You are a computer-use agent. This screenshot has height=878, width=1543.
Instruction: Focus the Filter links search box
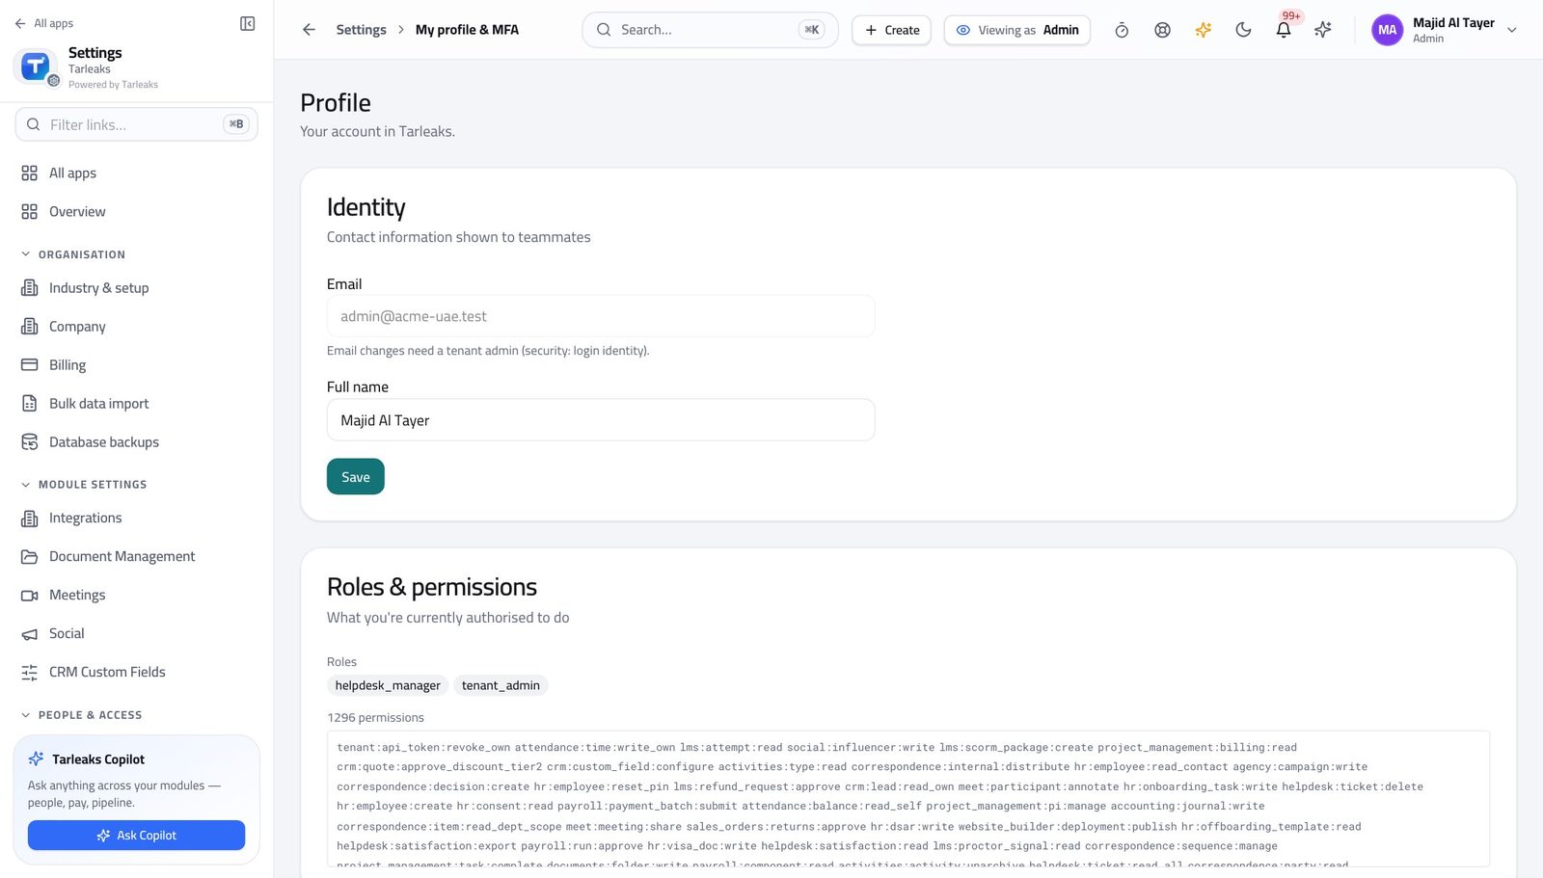[136, 124]
